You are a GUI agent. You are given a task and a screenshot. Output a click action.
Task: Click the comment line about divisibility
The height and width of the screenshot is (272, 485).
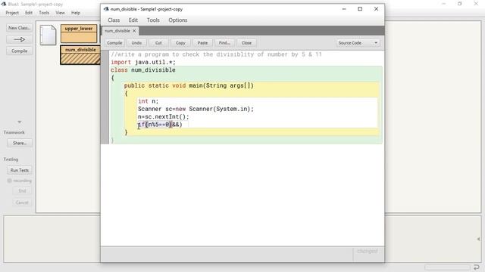coord(216,54)
